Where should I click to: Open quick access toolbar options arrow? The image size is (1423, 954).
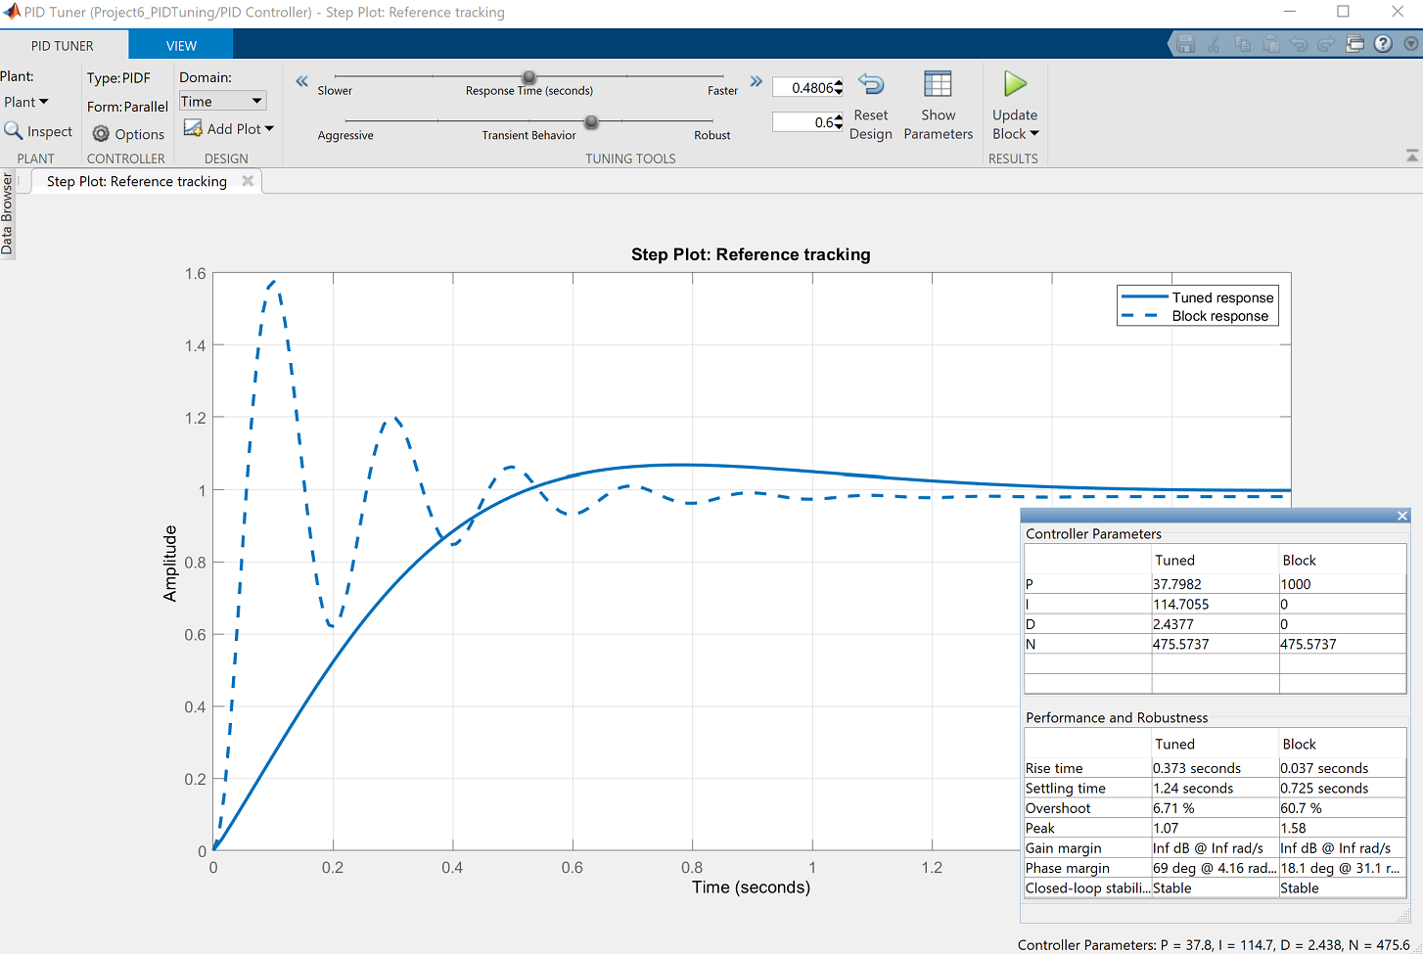click(1411, 44)
